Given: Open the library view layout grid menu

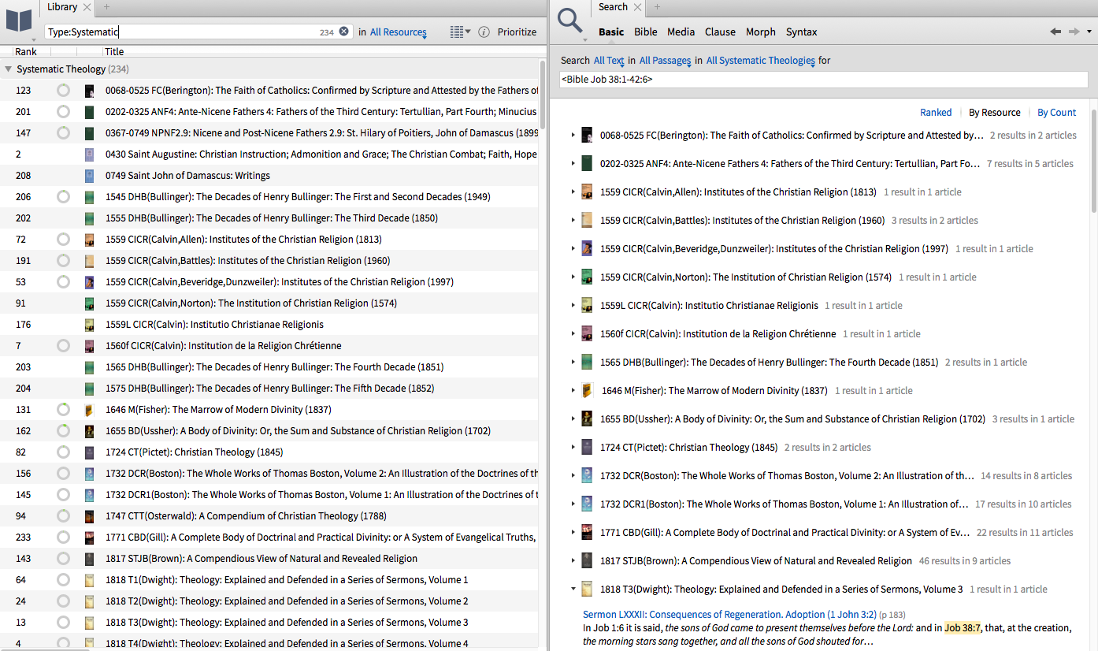Looking at the screenshot, I should coord(460,32).
